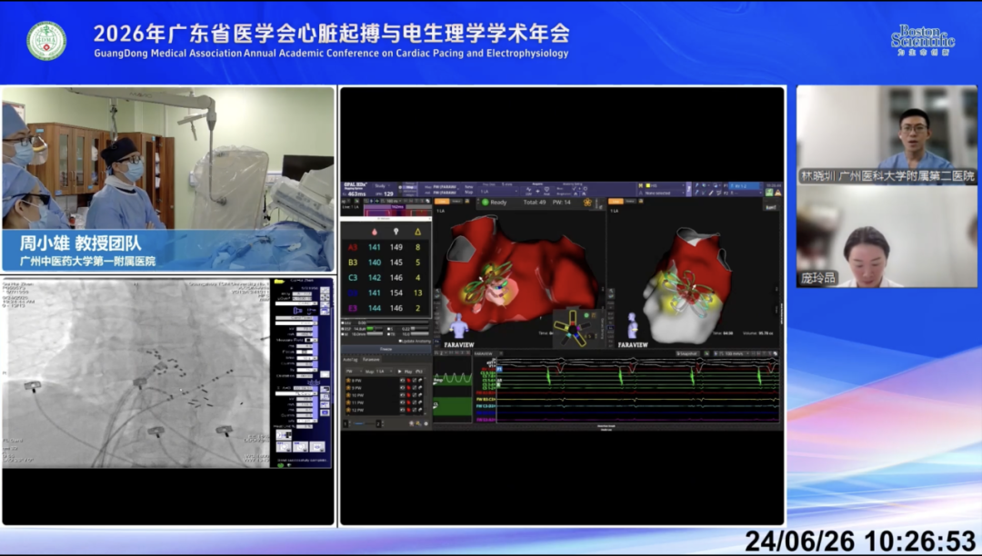Click the magnifier zoom icon beside right 3D view
Image resolution: width=982 pixels, height=556 pixels.
tap(611, 291)
